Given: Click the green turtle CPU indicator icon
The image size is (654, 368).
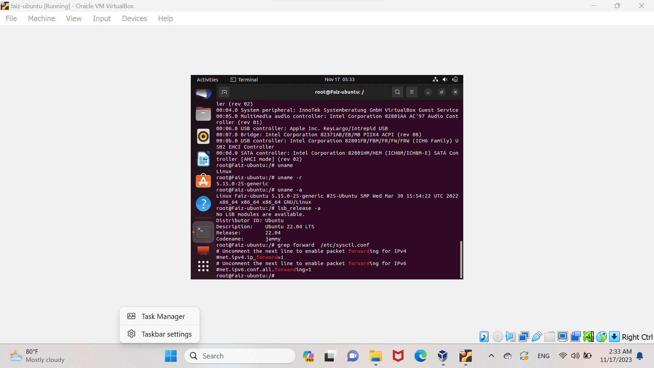Looking at the screenshot, I should 588,337.
